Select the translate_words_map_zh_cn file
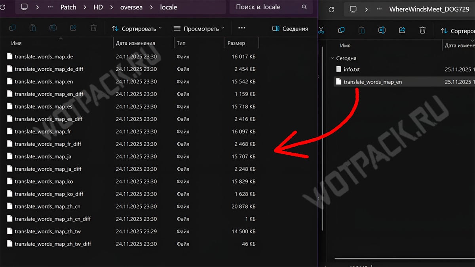Viewport: 475px width, 267px height. tap(47, 206)
